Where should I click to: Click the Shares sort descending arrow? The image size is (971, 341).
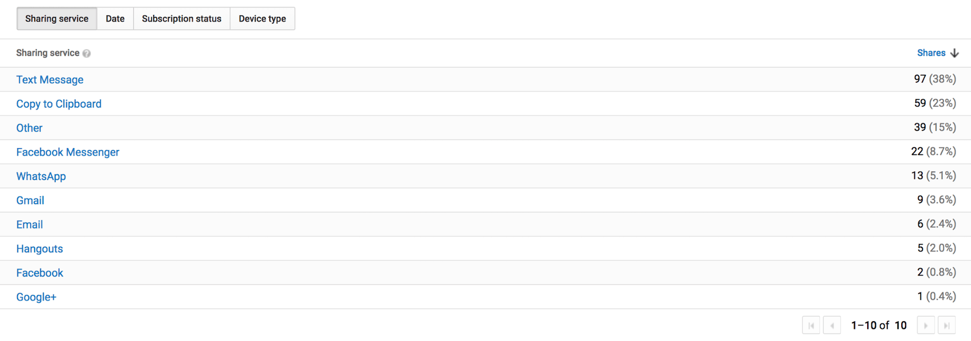pyautogui.click(x=954, y=53)
